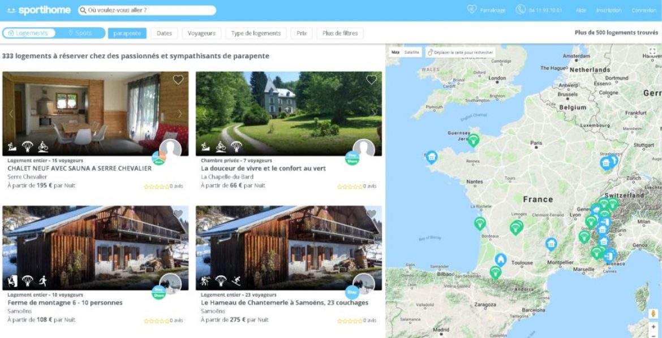Click star rating on Chalet Neuf listing

157,186
